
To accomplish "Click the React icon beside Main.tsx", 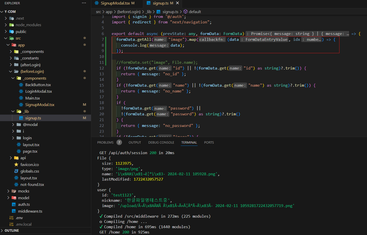I will click(x=21, y=98).
